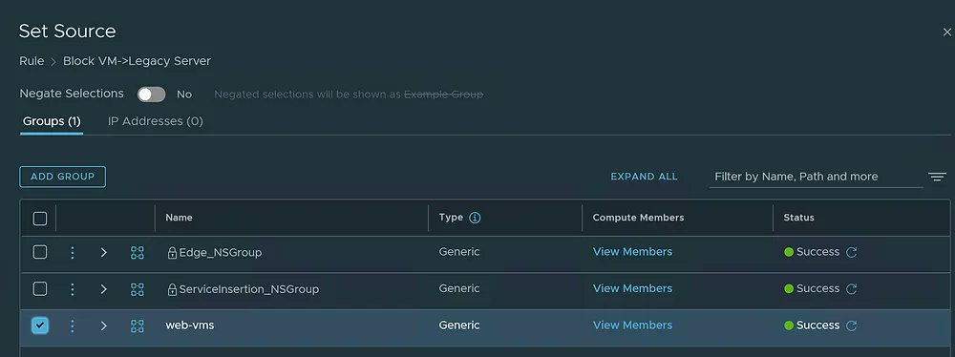Viewport: 955px width, 357px height.
Task: Uncheck the web-vms checkbox
Action: coord(39,325)
